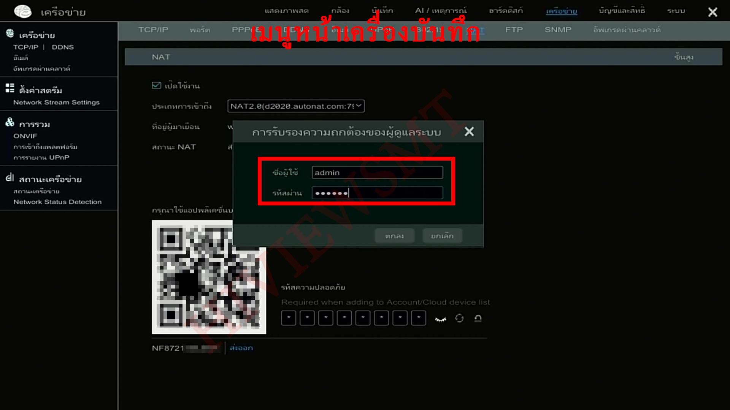Open the TCP/IP tab
Image resolution: width=730 pixels, height=410 pixels.
click(x=153, y=30)
